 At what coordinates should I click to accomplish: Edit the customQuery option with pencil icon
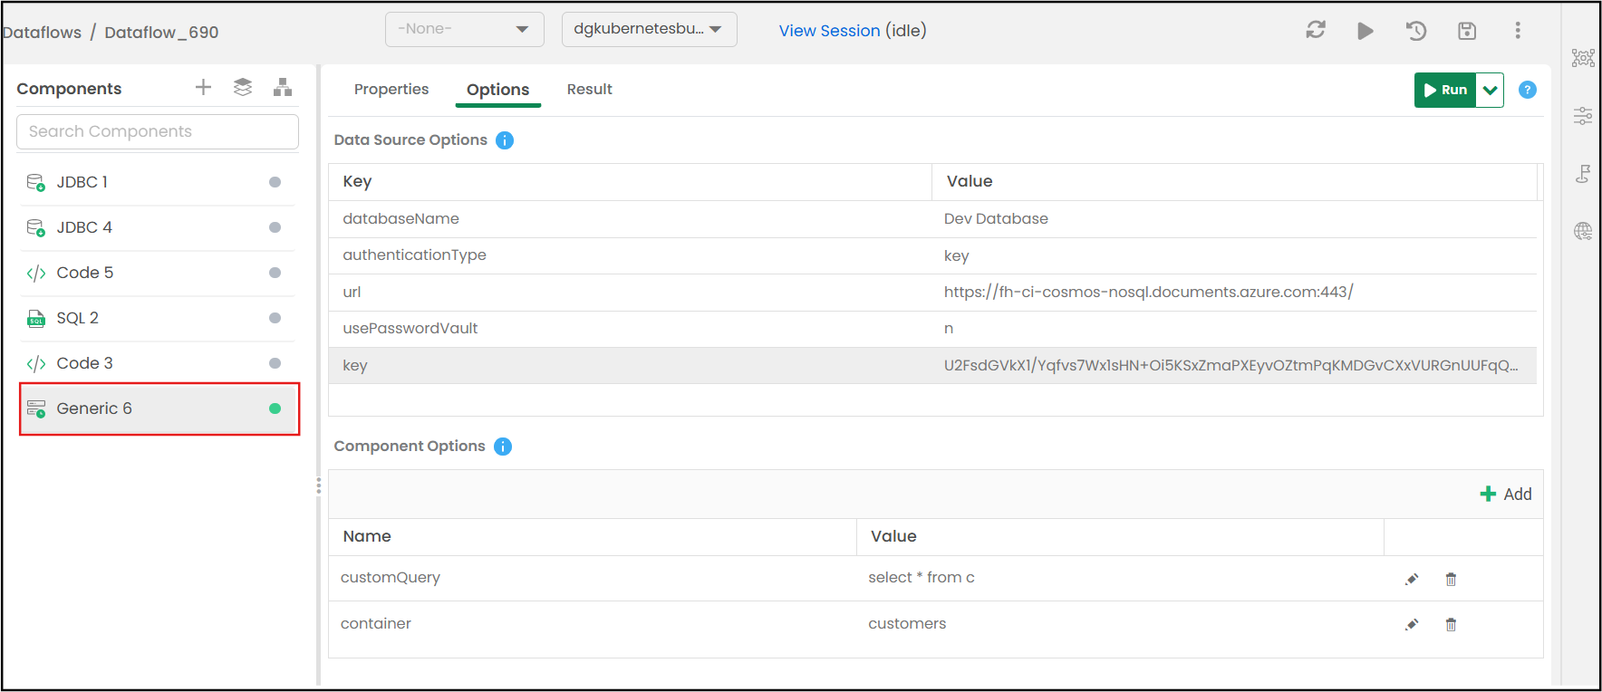click(1412, 579)
